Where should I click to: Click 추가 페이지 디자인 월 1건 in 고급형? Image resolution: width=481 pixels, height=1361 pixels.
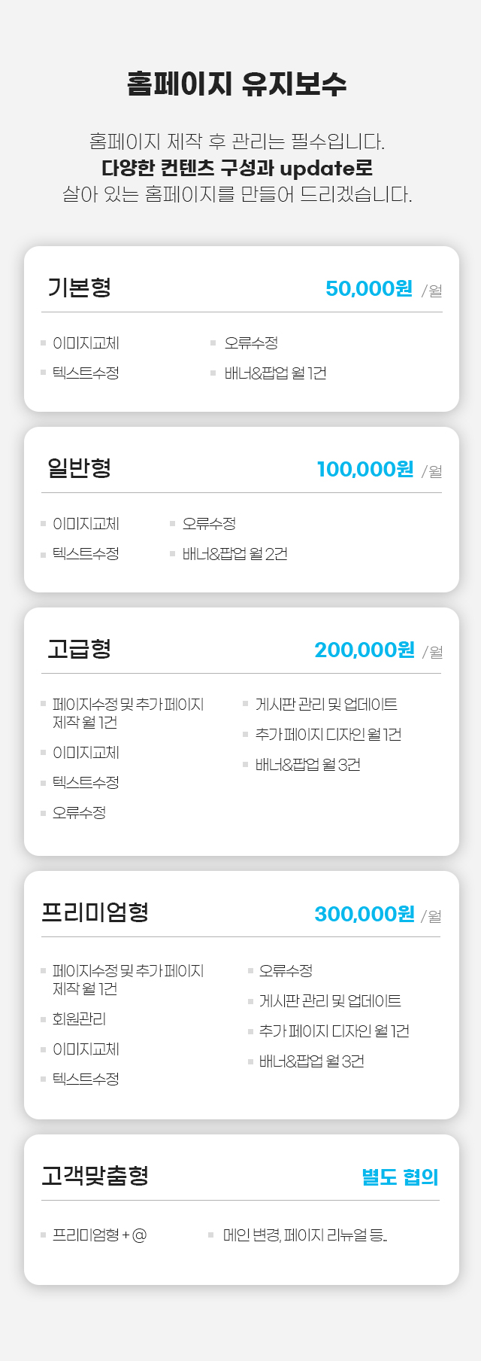pos(328,734)
